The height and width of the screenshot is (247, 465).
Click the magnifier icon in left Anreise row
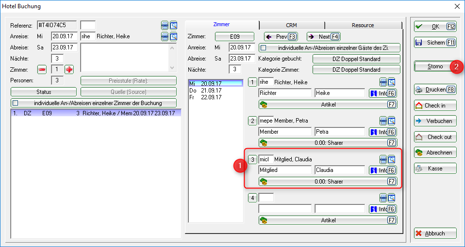coord(173,37)
